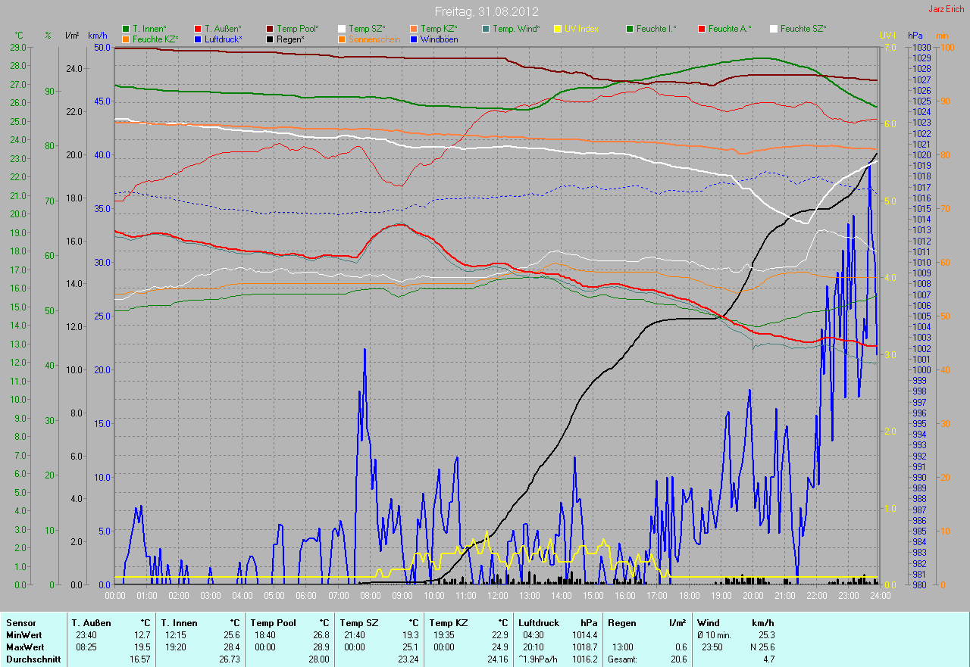Select the 'Regen*' legend label

(290, 39)
